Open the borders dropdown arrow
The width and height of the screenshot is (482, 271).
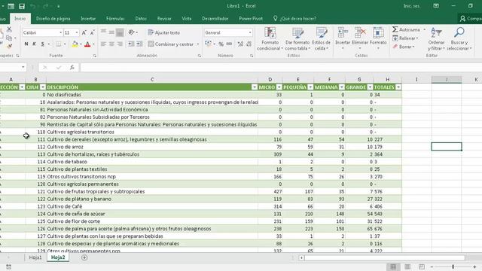point(65,44)
